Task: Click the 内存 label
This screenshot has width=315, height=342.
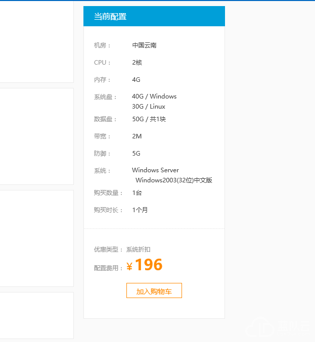Action: (102, 80)
